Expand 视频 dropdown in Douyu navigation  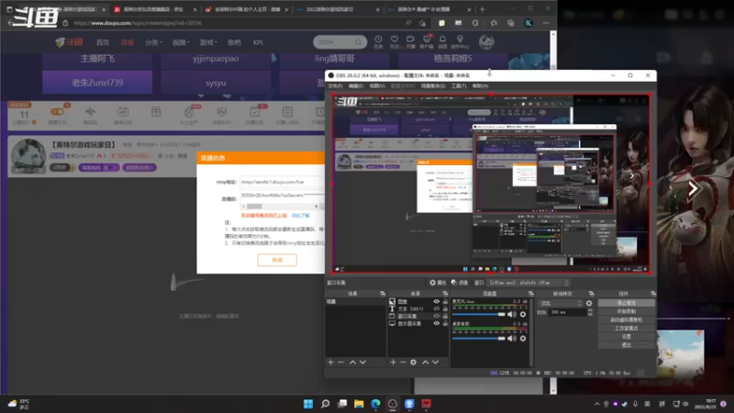[x=181, y=42]
